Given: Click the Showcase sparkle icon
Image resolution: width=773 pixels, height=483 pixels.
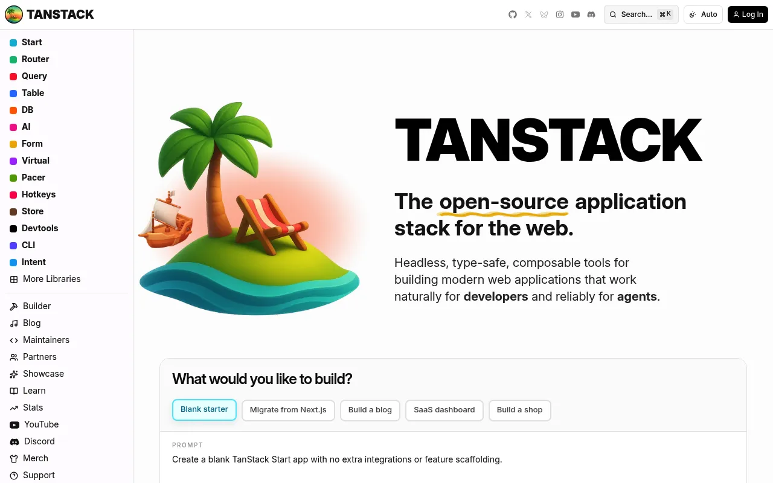Looking at the screenshot, I should pos(14,374).
